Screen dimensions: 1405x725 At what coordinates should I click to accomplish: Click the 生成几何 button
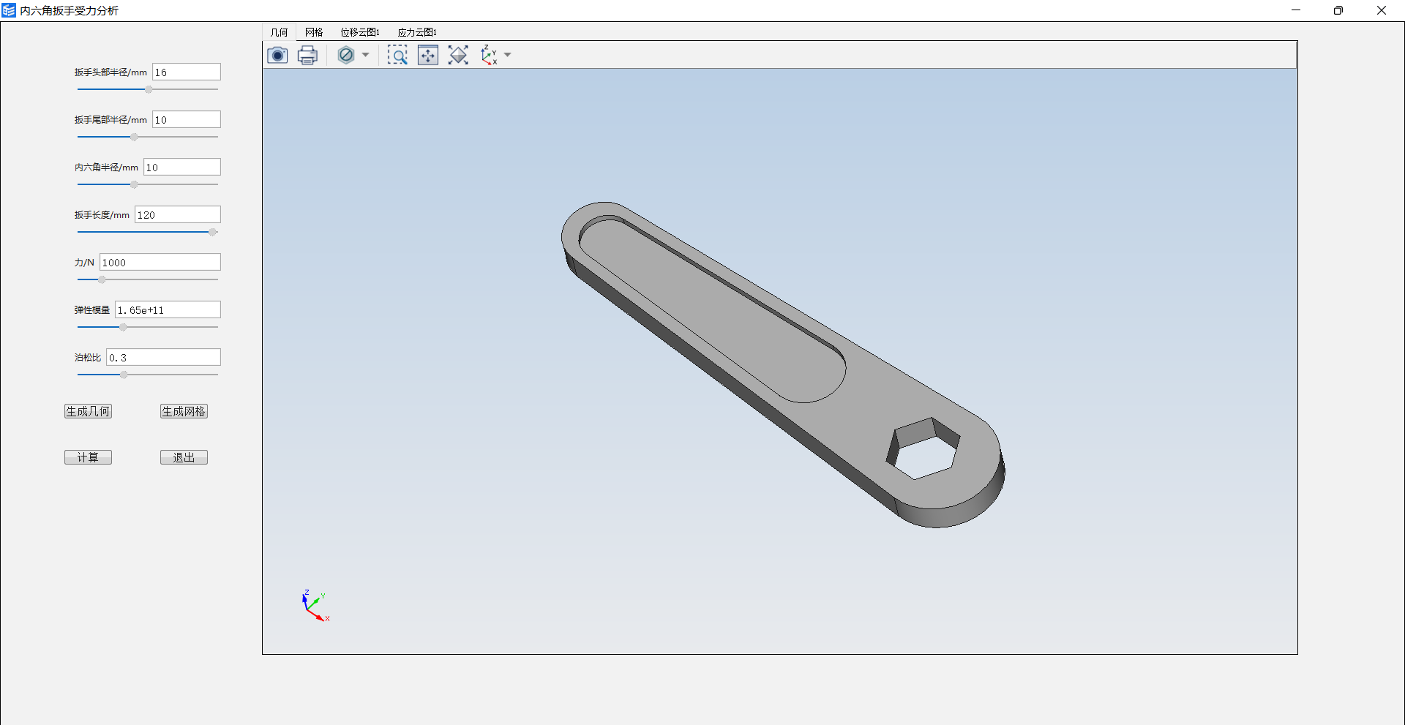[88, 411]
